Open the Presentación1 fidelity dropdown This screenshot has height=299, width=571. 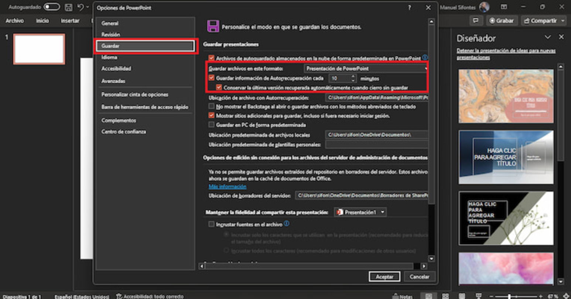coord(360,212)
